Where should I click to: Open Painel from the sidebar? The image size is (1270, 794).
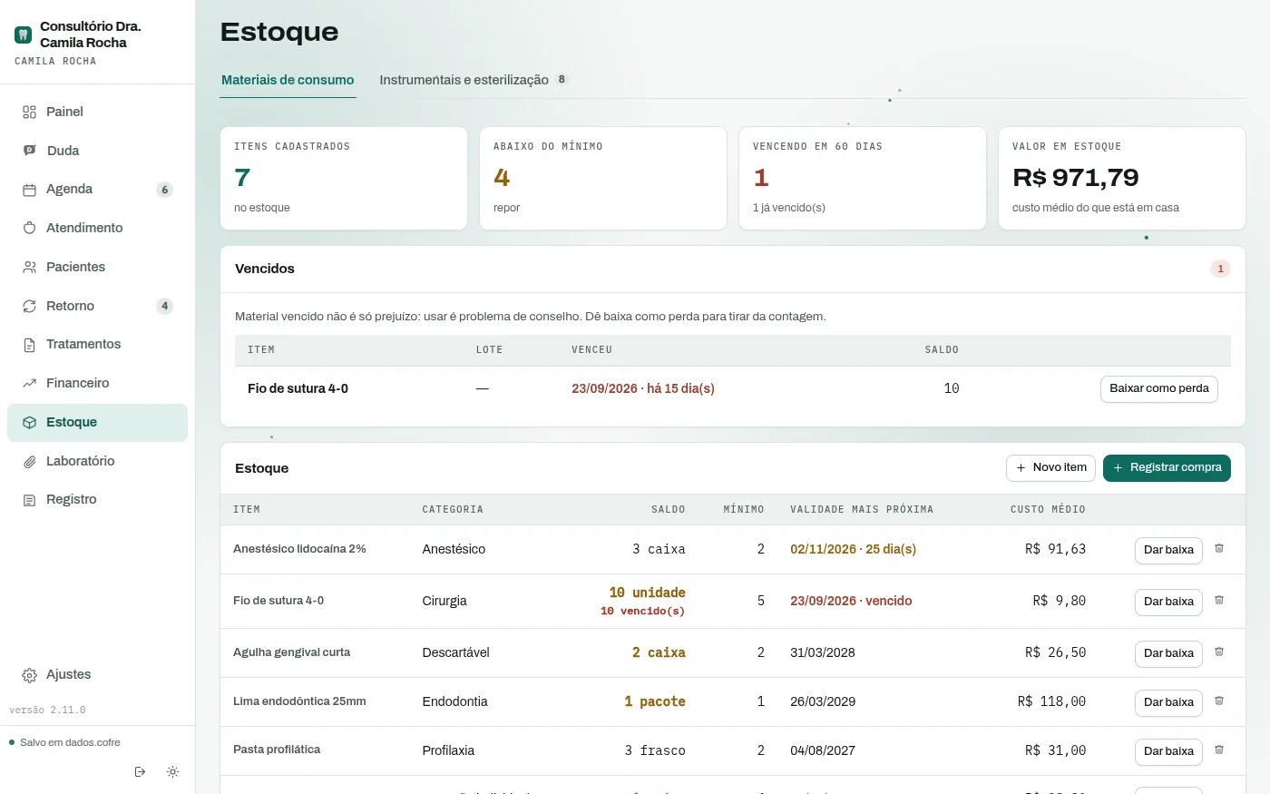tap(97, 112)
